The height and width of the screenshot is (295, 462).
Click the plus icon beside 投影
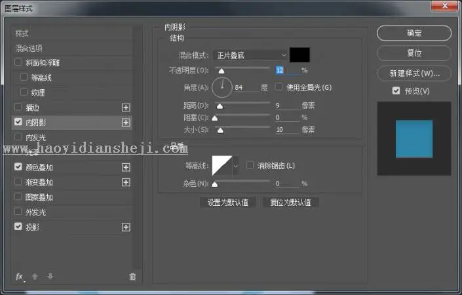click(x=126, y=227)
